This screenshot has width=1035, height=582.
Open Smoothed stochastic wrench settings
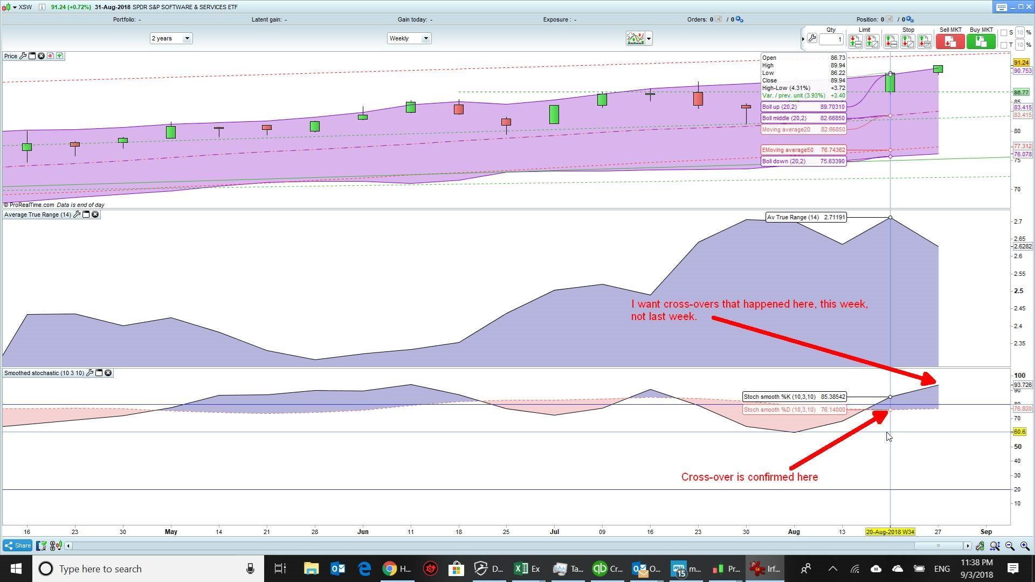click(x=90, y=373)
